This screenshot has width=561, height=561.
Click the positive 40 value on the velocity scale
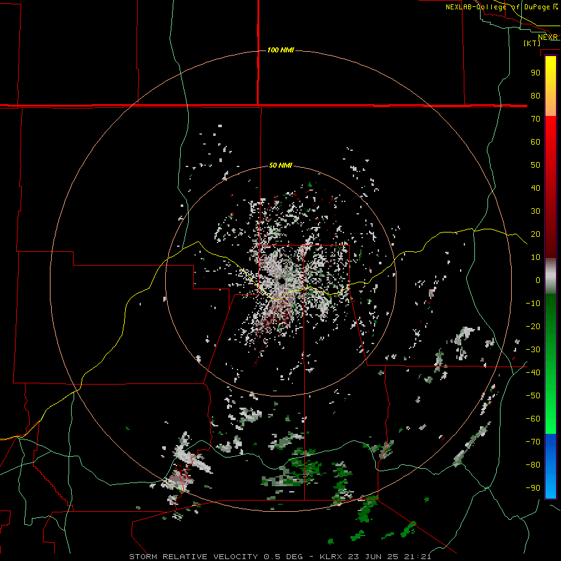click(x=535, y=188)
